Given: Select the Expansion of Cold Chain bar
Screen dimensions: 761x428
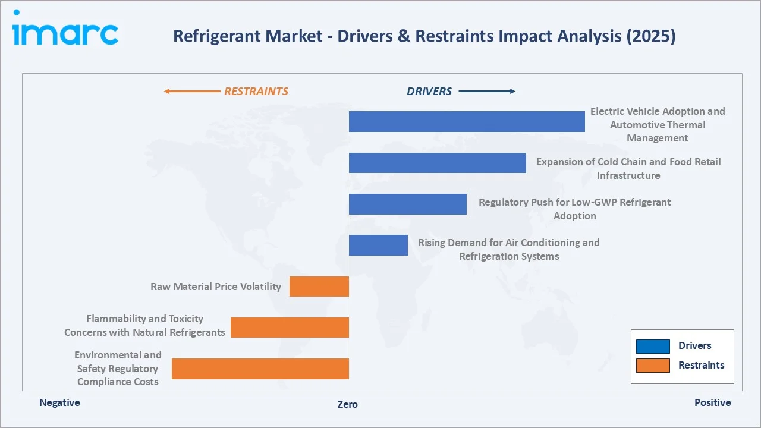Looking at the screenshot, I should [x=438, y=163].
